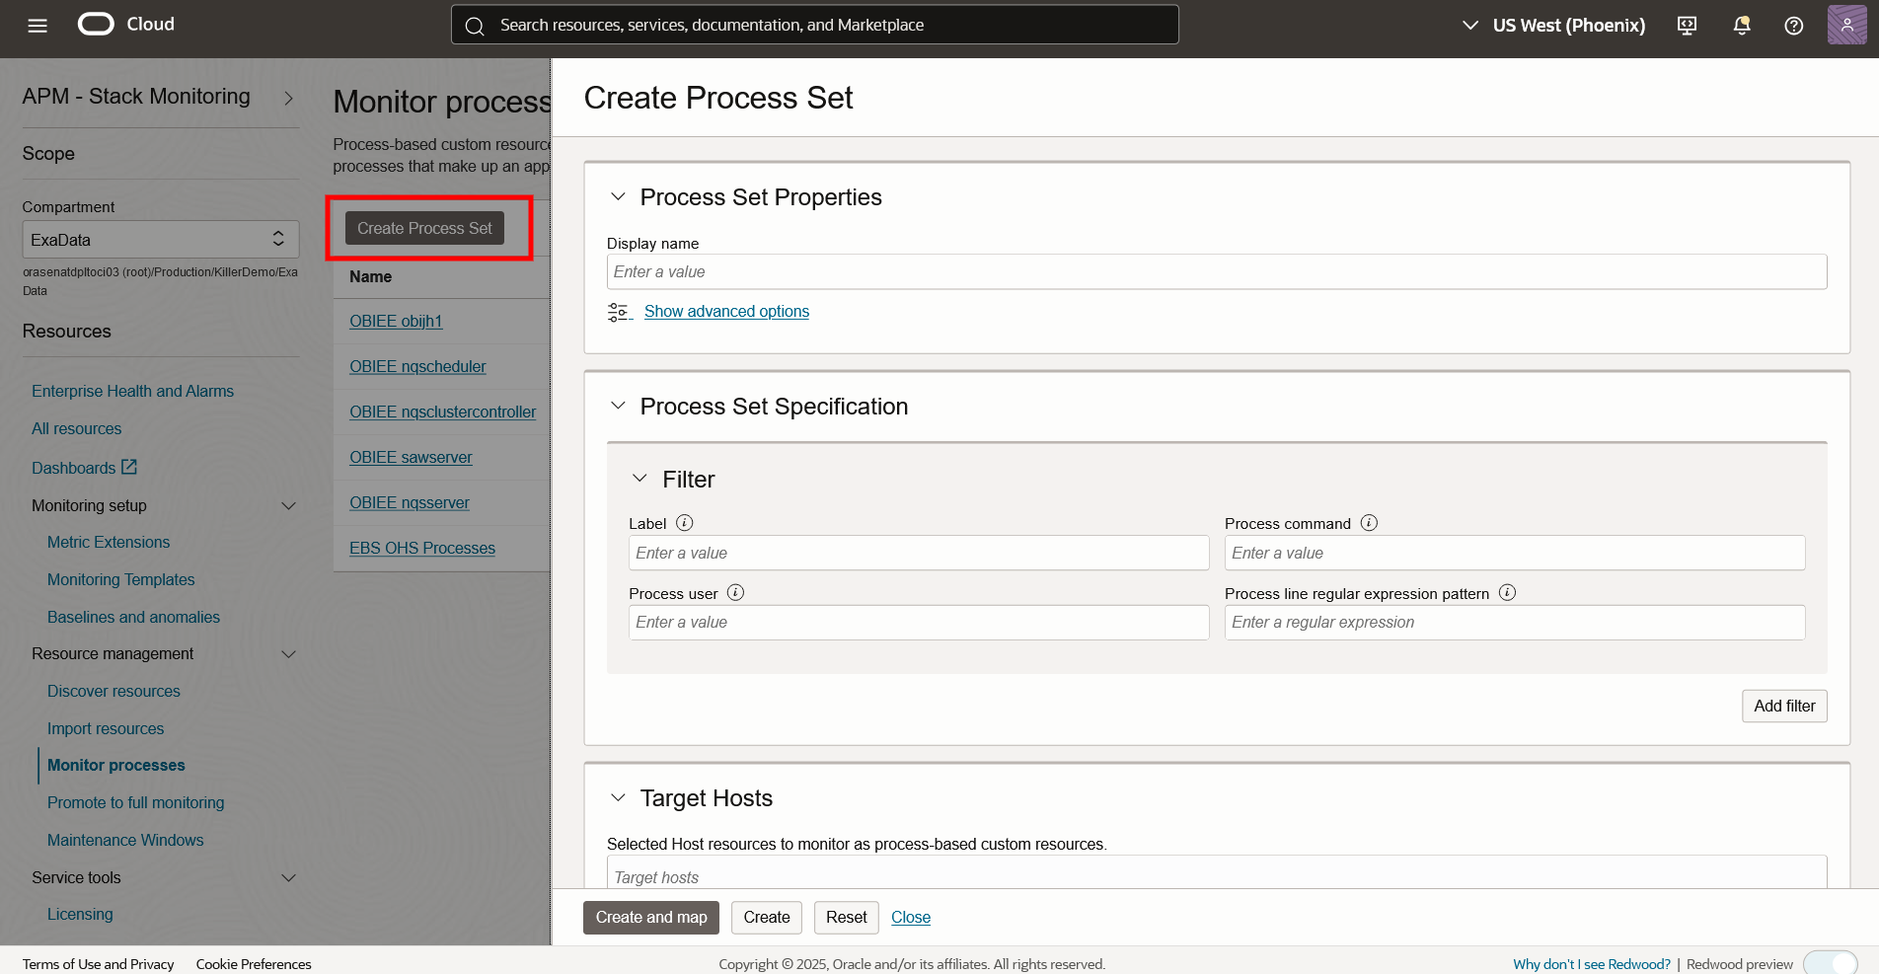Toggle the Redwood preview switch
The image size is (1879, 974).
1831,964
